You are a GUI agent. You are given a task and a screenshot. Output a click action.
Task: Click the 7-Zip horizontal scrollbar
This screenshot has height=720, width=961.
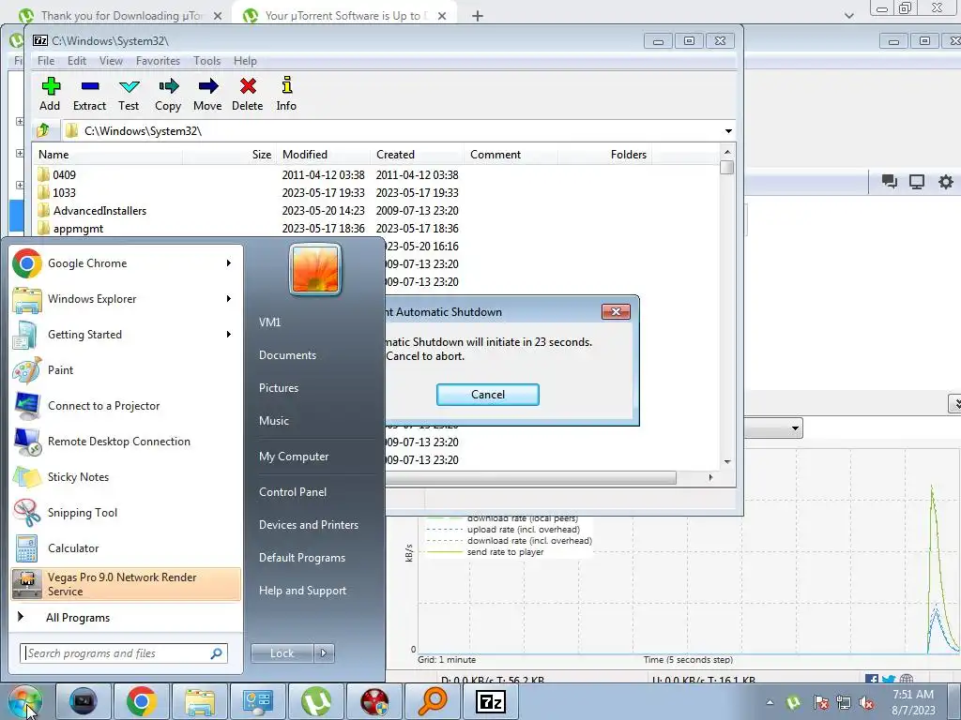(531, 477)
